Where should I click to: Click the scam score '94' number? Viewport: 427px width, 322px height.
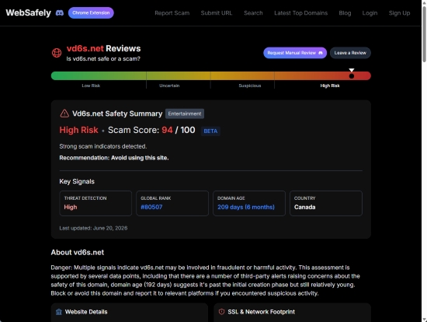tap(167, 130)
